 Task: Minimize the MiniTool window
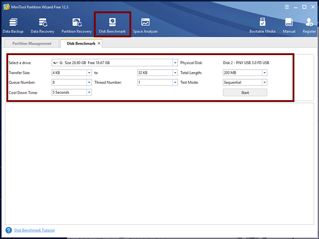(x=296, y=7)
